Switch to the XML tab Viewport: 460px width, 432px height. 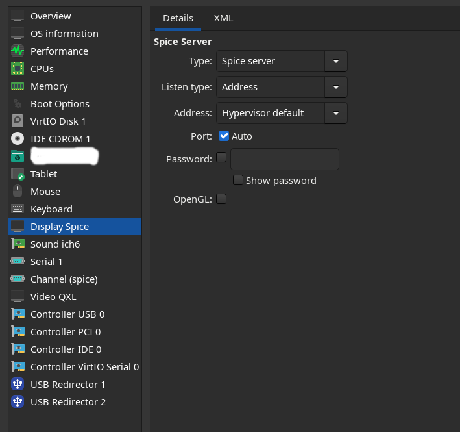pos(223,18)
